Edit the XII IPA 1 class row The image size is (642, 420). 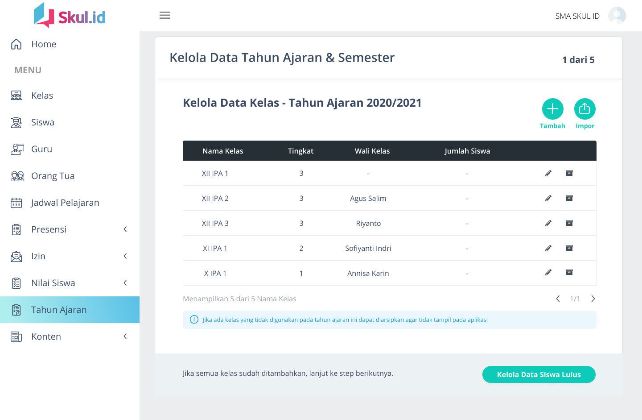coord(548,173)
